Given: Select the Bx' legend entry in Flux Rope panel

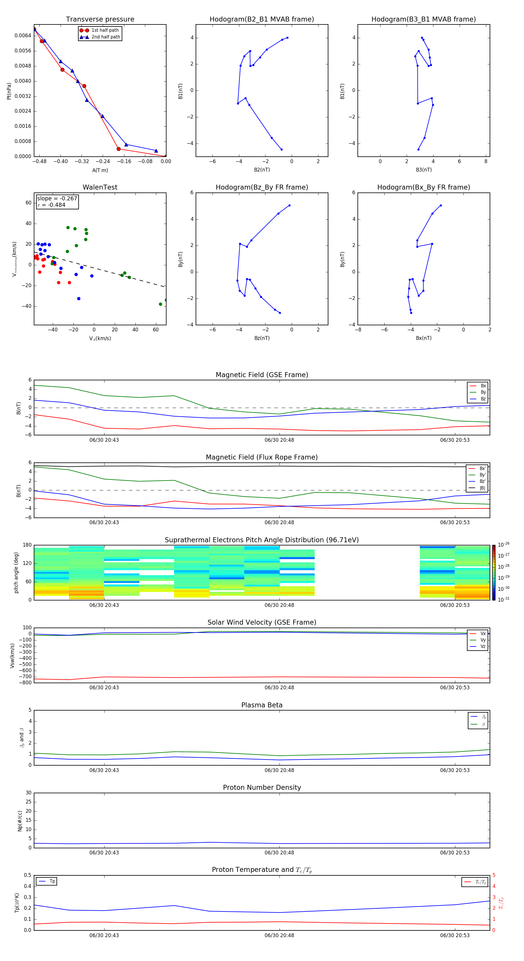Looking at the screenshot, I should coord(477,469).
